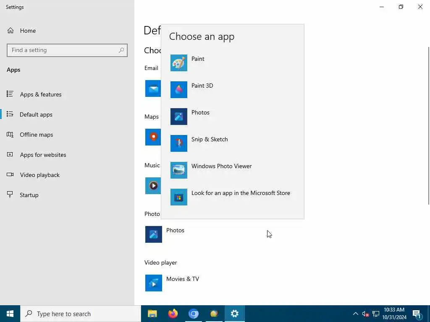Click the Microsoft Store icon in the list
This screenshot has height=322, width=430.
(x=179, y=197)
